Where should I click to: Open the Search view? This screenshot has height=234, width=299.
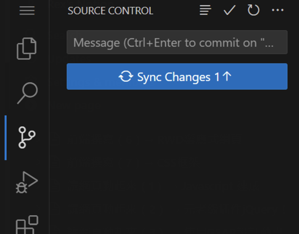tap(27, 93)
